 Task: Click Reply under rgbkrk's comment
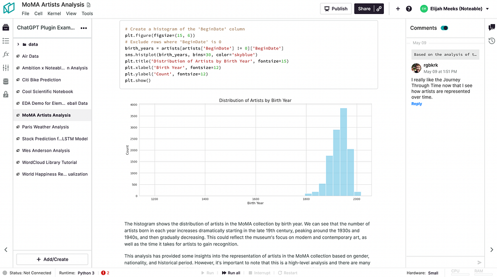tap(416, 104)
